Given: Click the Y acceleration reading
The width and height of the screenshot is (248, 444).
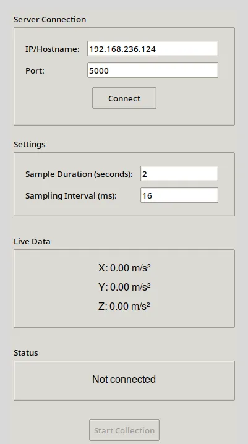Looking at the screenshot, I should coord(124,287).
